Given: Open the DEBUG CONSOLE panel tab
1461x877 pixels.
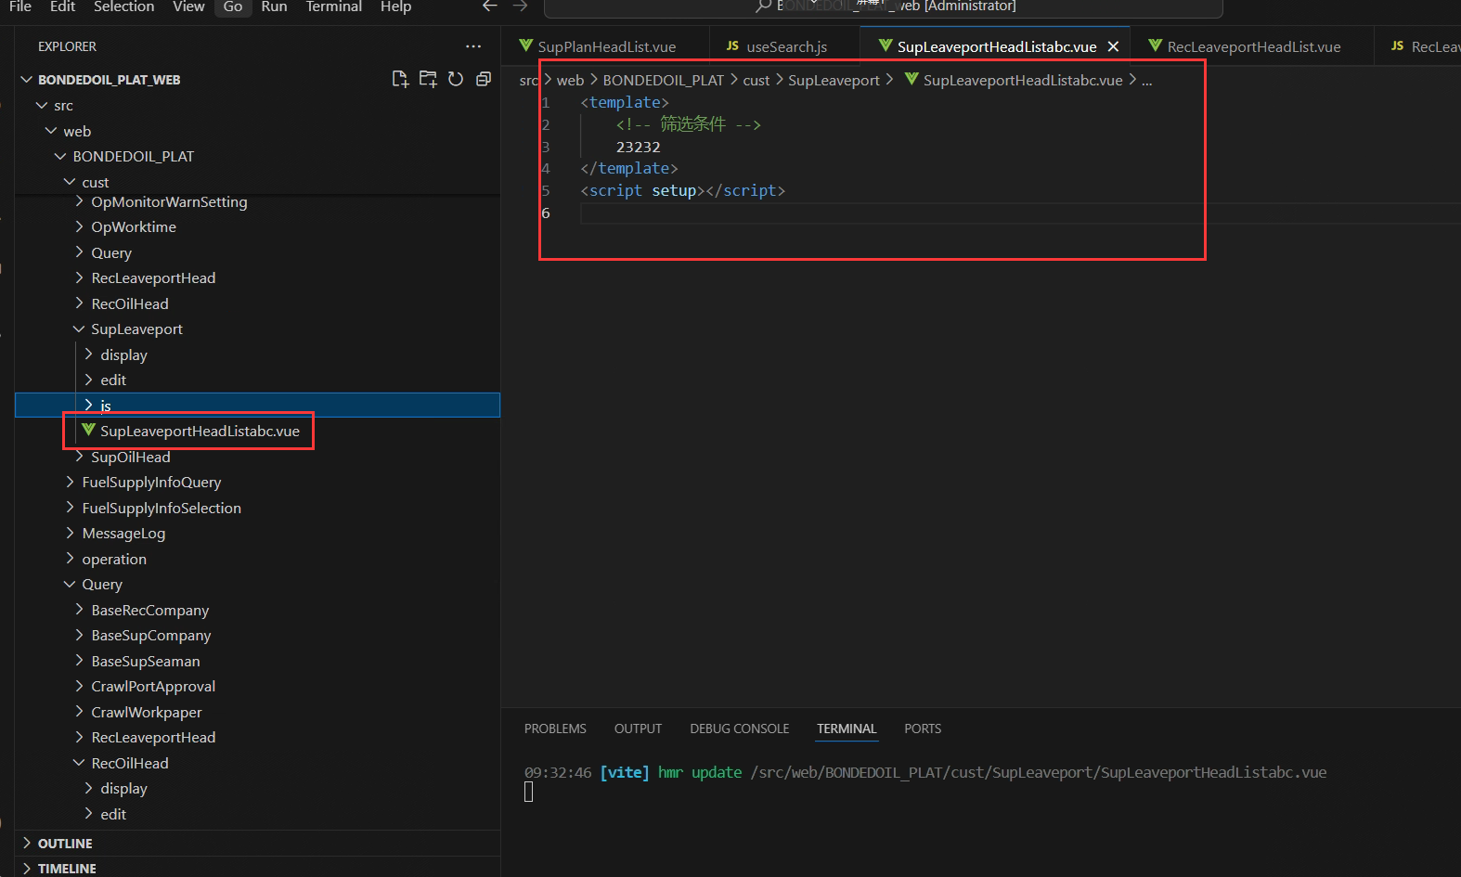Looking at the screenshot, I should [739, 729].
